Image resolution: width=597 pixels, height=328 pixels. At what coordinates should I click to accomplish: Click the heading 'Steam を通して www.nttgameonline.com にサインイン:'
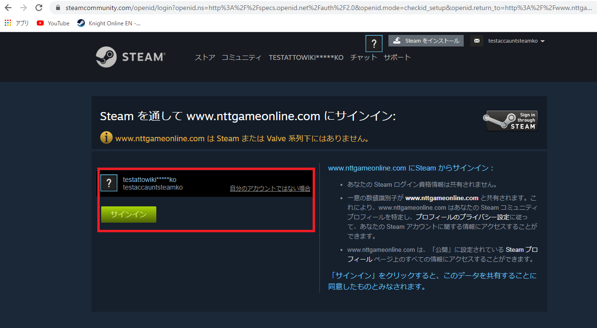248,116
